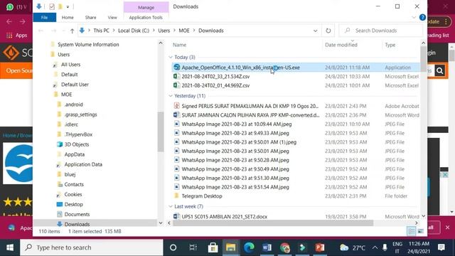455x256 pixels.
Task: Click the Local Disk (C:) breadcrumb
Action: (x=134, y=31)
